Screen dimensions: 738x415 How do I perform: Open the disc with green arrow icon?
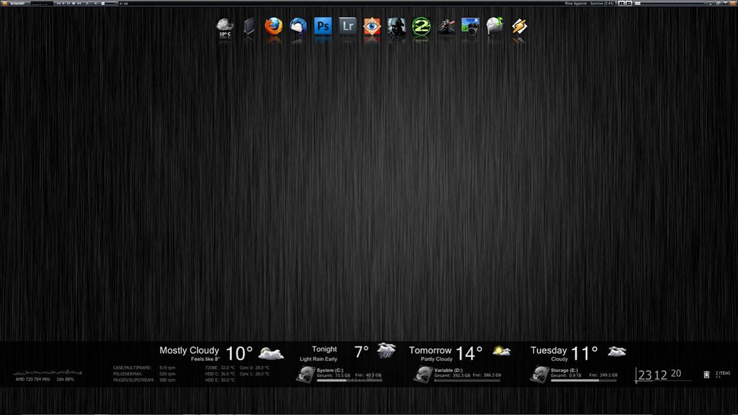click(x=495, y=26)
